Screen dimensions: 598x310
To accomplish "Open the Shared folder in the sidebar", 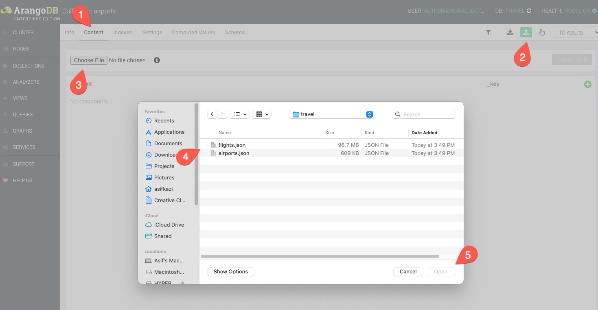I will 162,236.
